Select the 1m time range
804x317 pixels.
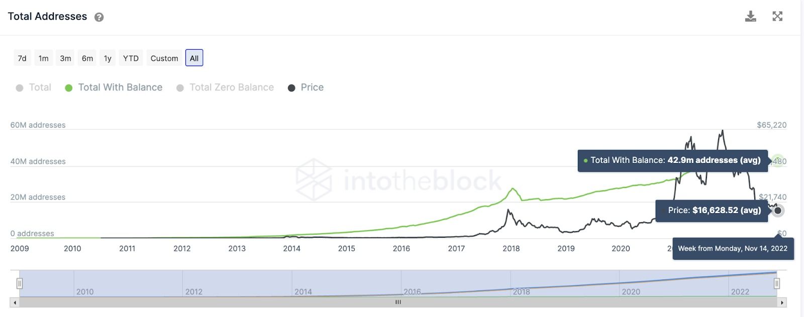pyautogui.click(x=44, y=58)
